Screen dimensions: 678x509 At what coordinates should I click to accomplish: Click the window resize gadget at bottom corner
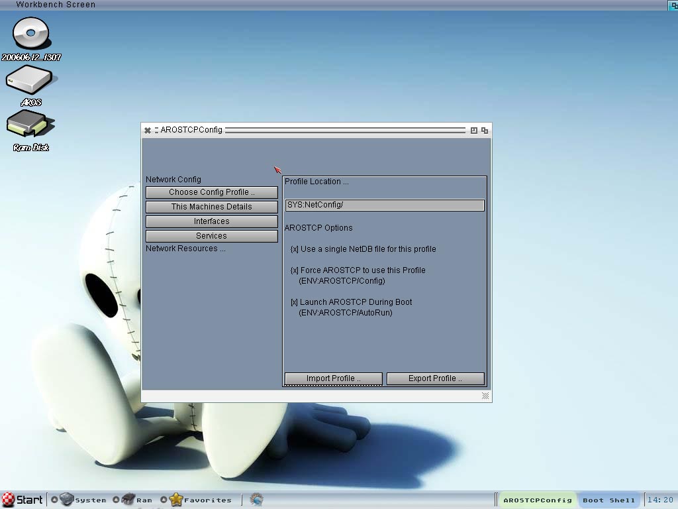[485, 396]
